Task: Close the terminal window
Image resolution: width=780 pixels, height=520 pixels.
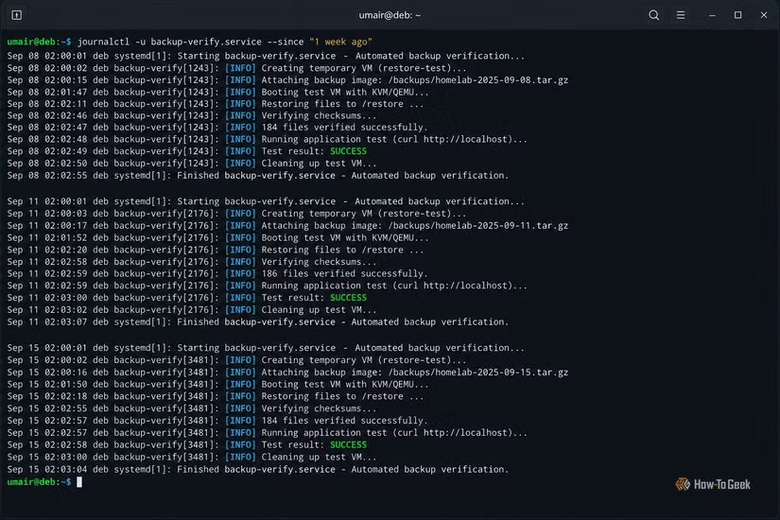Action: 764,15
